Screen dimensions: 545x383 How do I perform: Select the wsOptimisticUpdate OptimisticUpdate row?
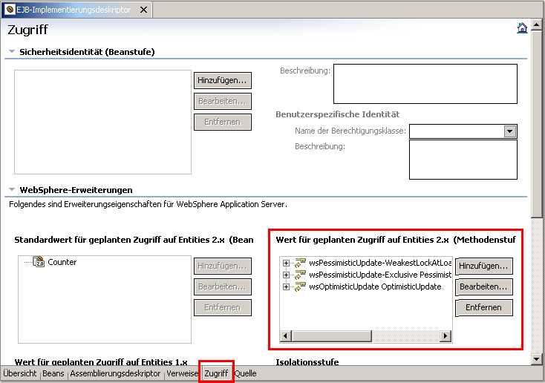coord(375,287)
